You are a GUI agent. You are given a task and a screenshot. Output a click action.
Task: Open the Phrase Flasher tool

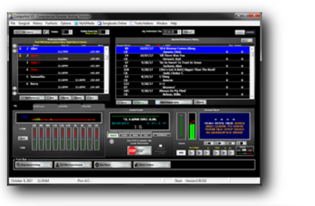(x=151, y=164)
